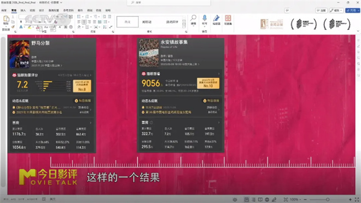The width and height of the screenshot is (361, 203).
Task: Apply the No Spacing style
Action: click(x=147, y=22)
